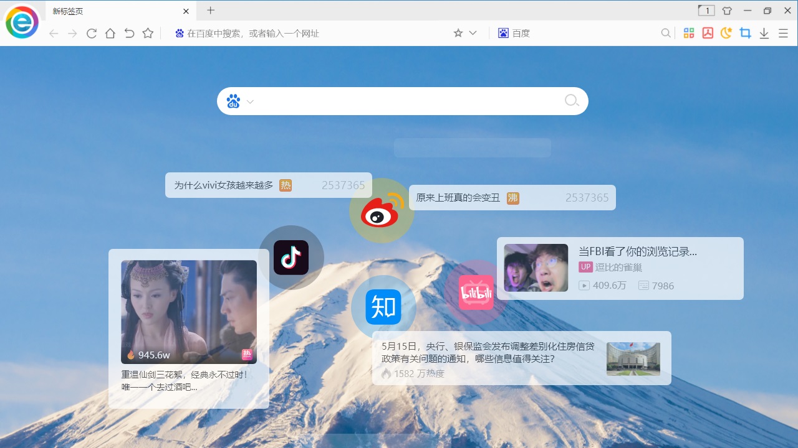Restore the last closed tab

click(129, 34)
